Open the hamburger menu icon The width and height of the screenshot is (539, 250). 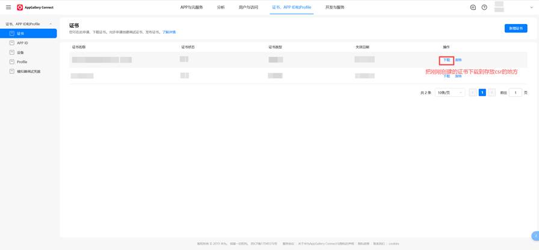[8, 7]
